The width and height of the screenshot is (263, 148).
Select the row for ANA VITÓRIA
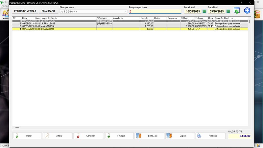[130, 26]
